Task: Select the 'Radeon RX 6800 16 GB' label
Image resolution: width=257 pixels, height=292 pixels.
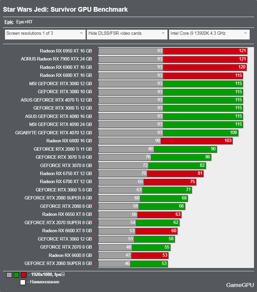Action: 69,141
